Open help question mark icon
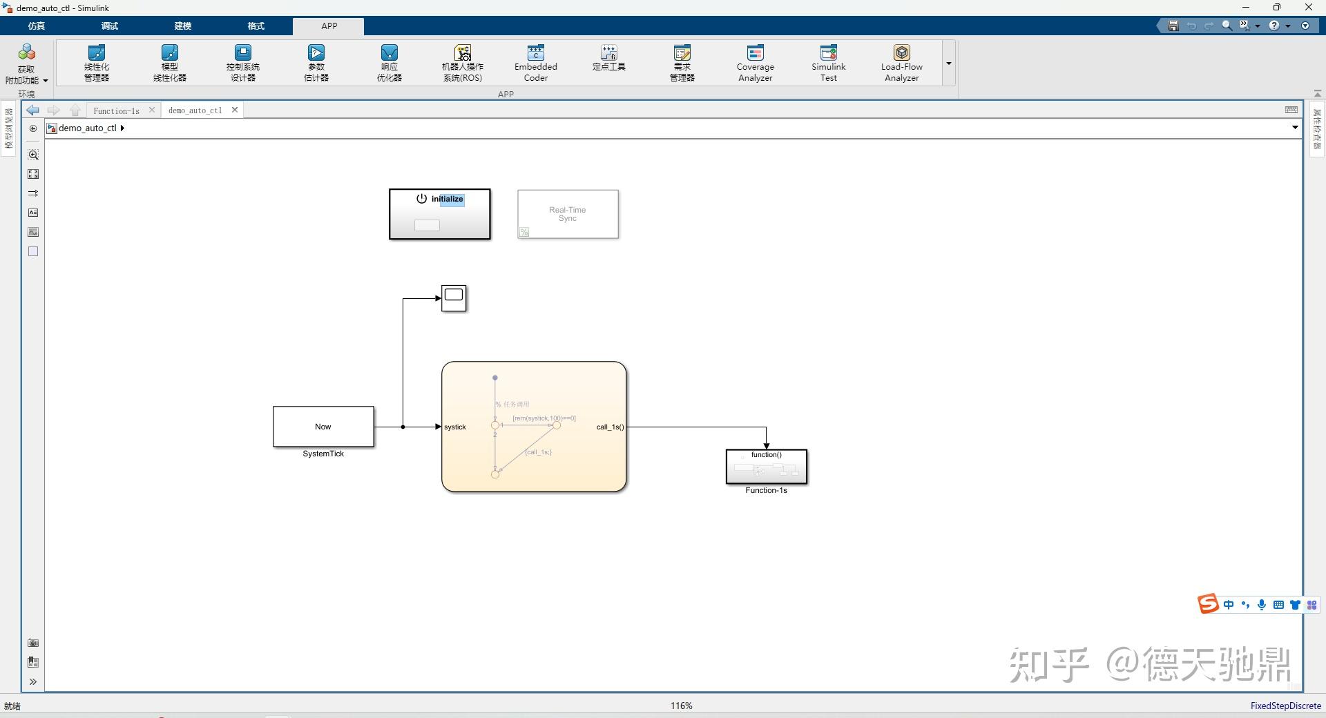 tap(1274, 26)
